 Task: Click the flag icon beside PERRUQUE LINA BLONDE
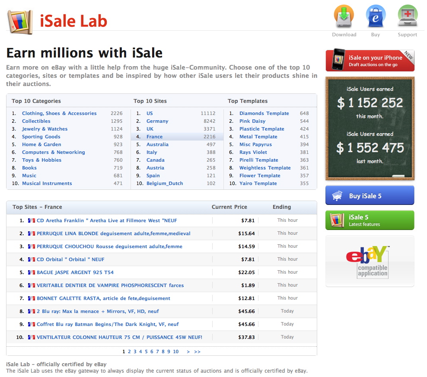click(x=31, y=233)
